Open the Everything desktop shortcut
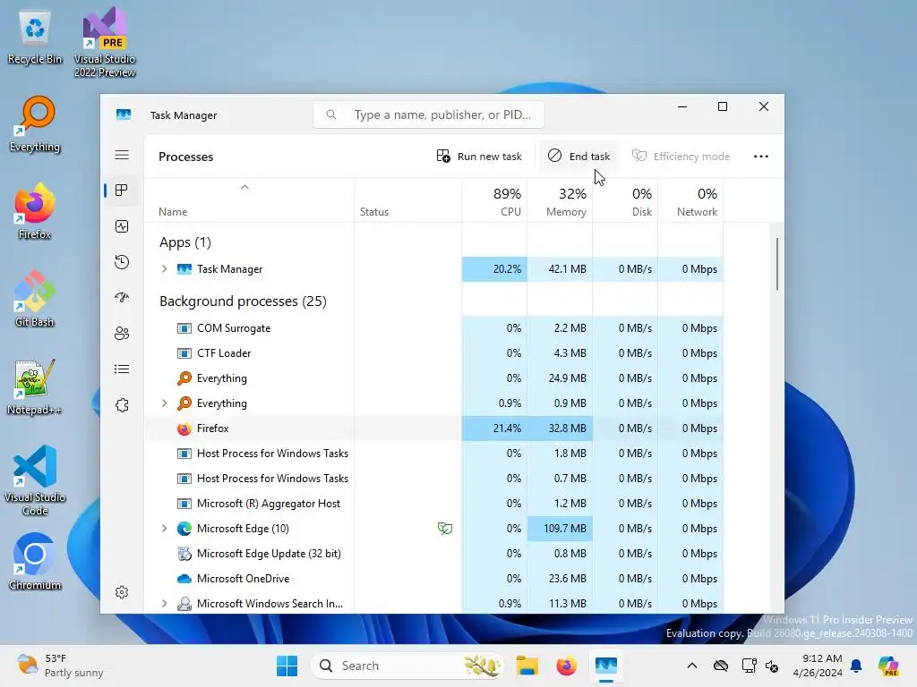 click(x=35, y=123)
